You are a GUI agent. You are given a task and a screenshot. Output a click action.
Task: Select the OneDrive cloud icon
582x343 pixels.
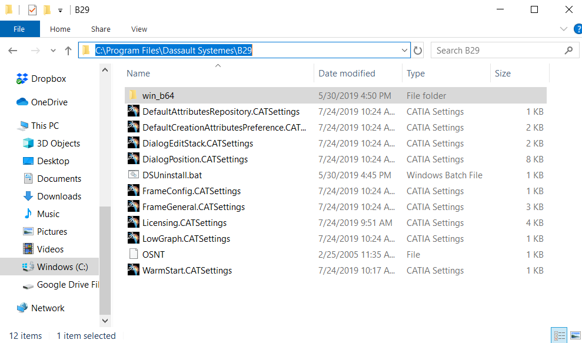tap(22, 102)
